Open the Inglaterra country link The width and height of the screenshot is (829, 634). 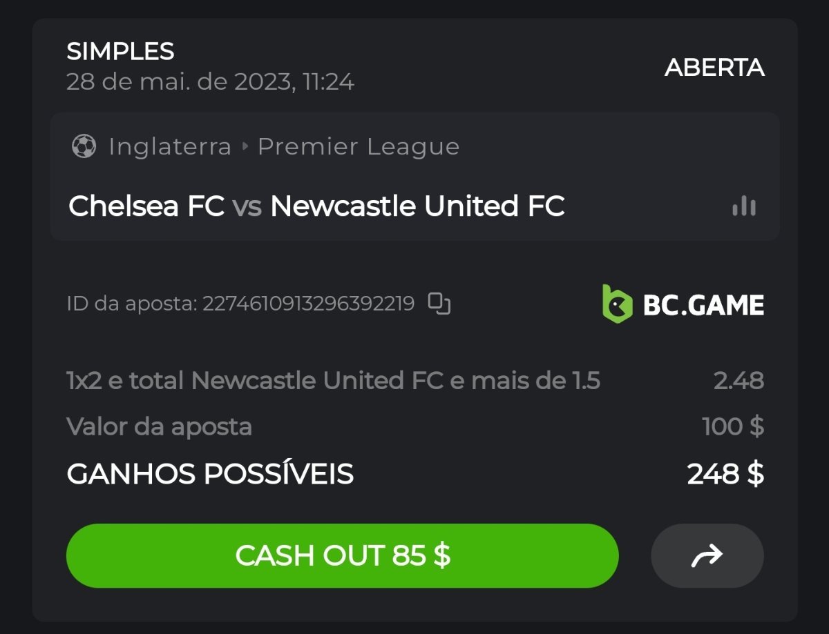pyautogui.click(x=170, y=146)
